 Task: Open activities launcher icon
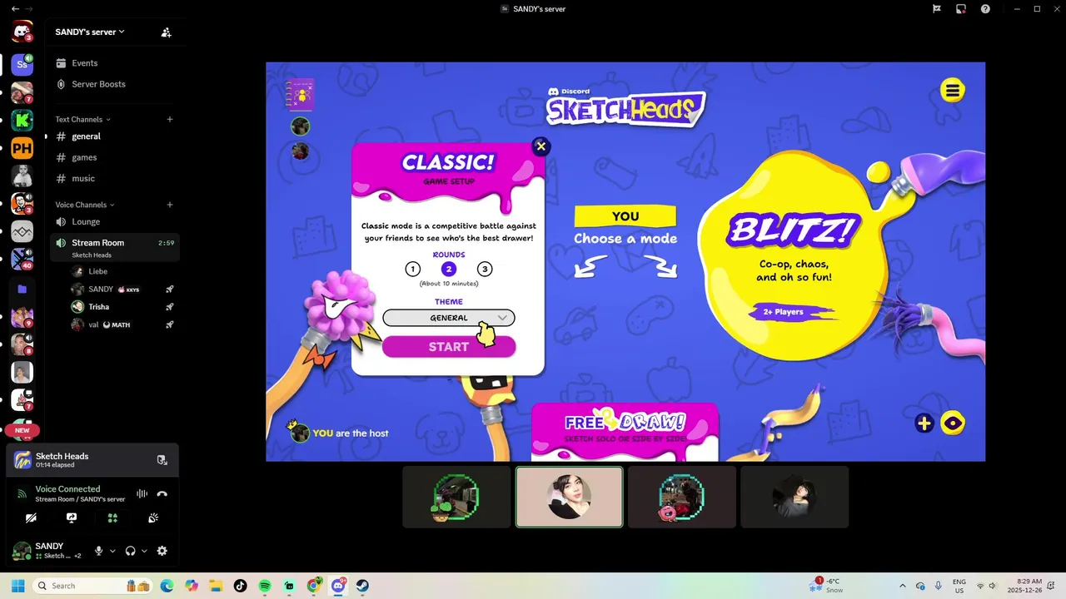[x=112, y=517]
